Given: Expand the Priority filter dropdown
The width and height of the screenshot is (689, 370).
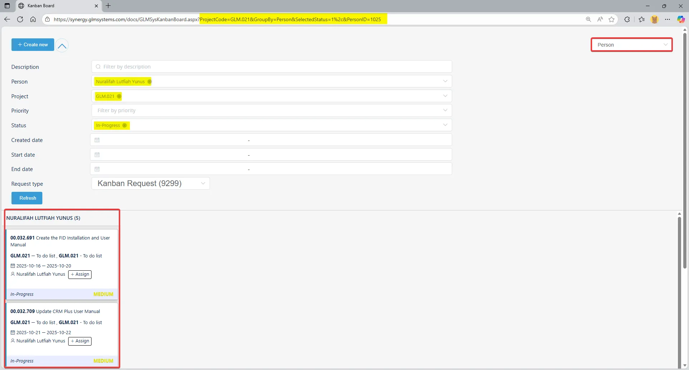Looking at the screenshot, I should coord(445,110).
